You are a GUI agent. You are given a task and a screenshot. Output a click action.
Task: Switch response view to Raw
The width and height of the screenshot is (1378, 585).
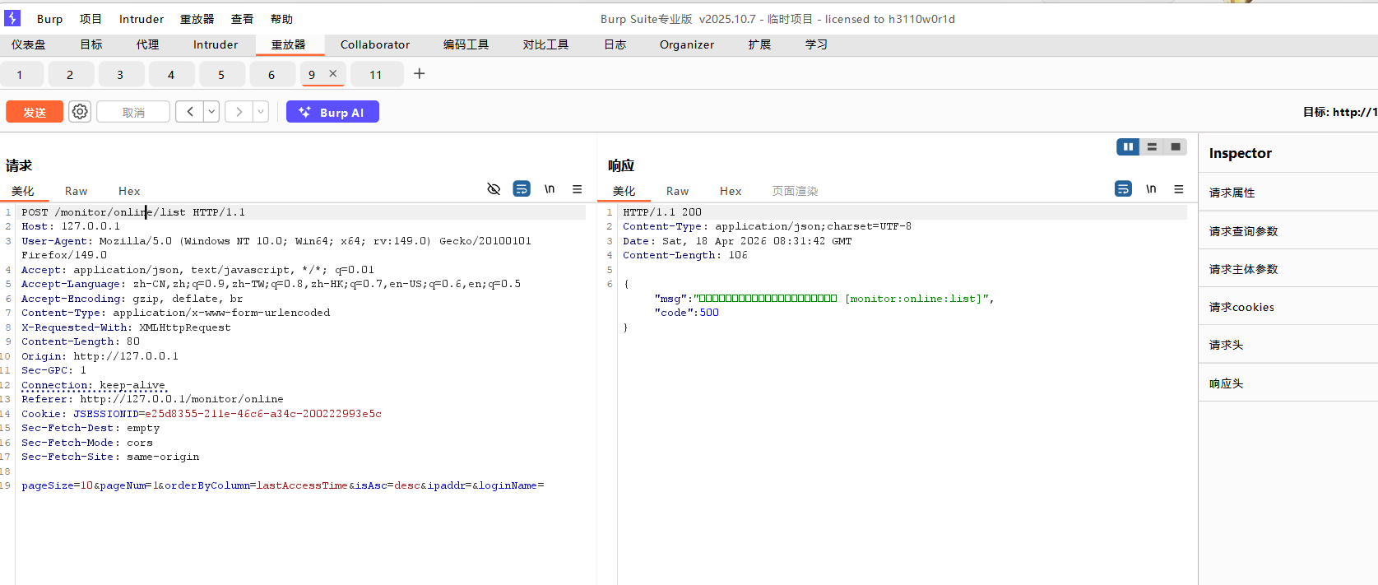click(678, 191)
